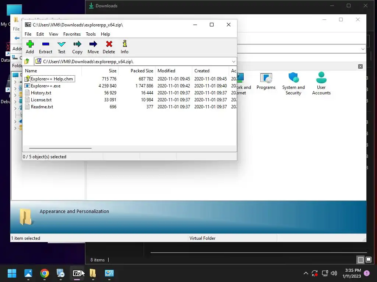Open the 7-Zip Help menu
This screenshot has width=377, height=282.
coord(105,34)
